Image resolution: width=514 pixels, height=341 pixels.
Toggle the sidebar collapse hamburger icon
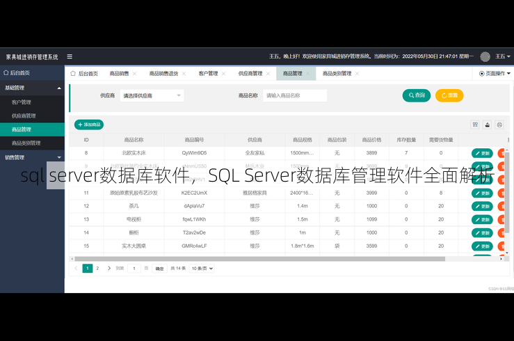70,56
